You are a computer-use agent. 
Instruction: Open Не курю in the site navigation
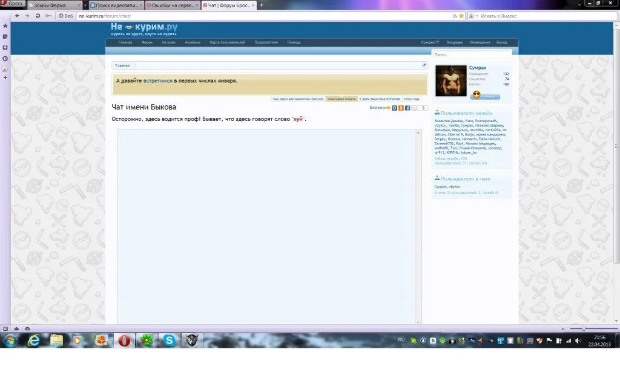click(x=168, y=42)
